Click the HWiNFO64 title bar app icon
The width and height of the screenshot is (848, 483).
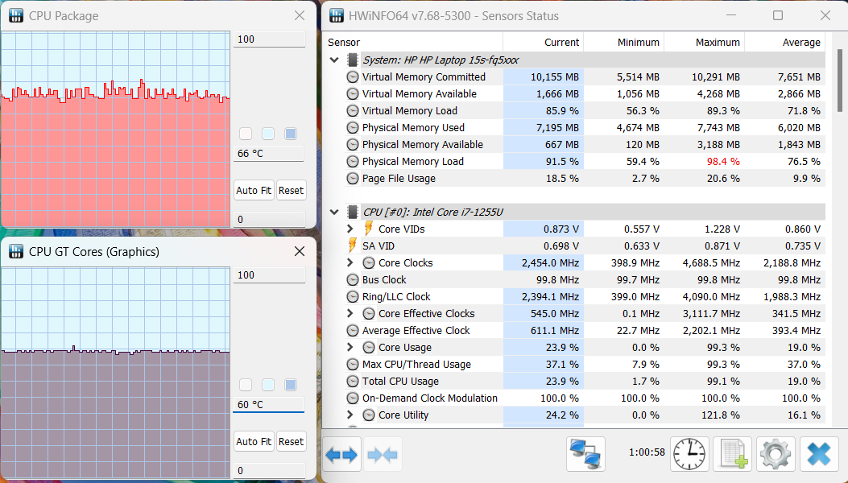pos(337,15)
